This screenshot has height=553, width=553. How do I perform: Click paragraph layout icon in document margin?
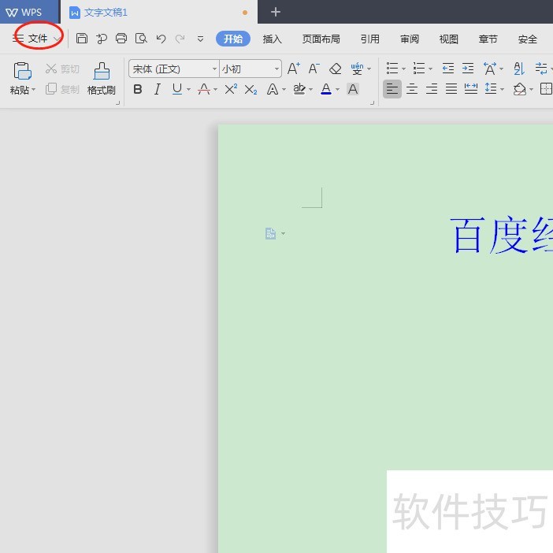pos(270,233)
